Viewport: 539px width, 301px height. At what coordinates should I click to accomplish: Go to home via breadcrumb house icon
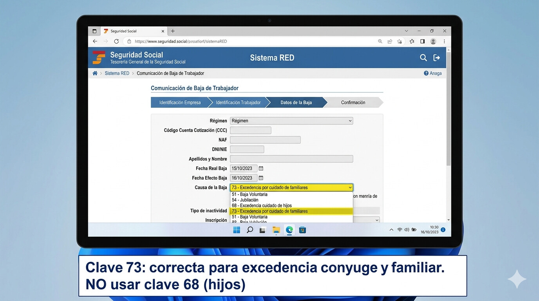point(95,73)
